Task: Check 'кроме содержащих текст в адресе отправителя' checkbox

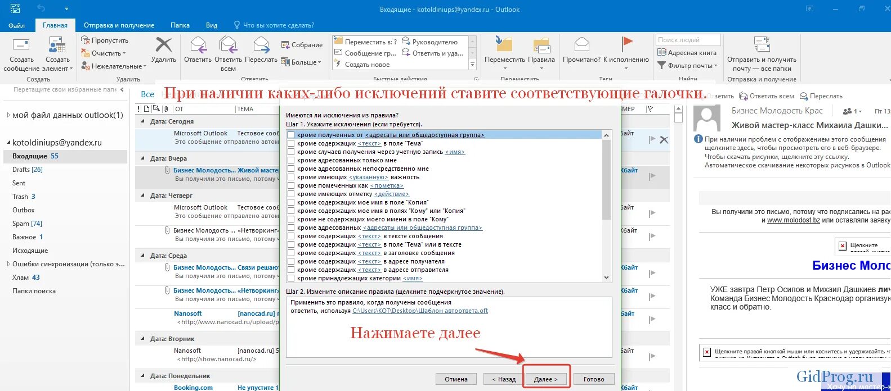Action: [291, 270]
